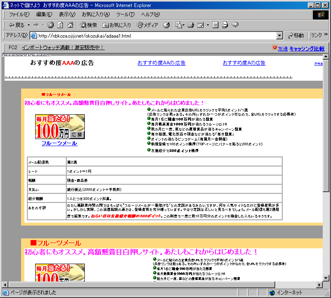Open the フルーツメール link under banner
The image size is (331, 298).
[x=60, y=143]
